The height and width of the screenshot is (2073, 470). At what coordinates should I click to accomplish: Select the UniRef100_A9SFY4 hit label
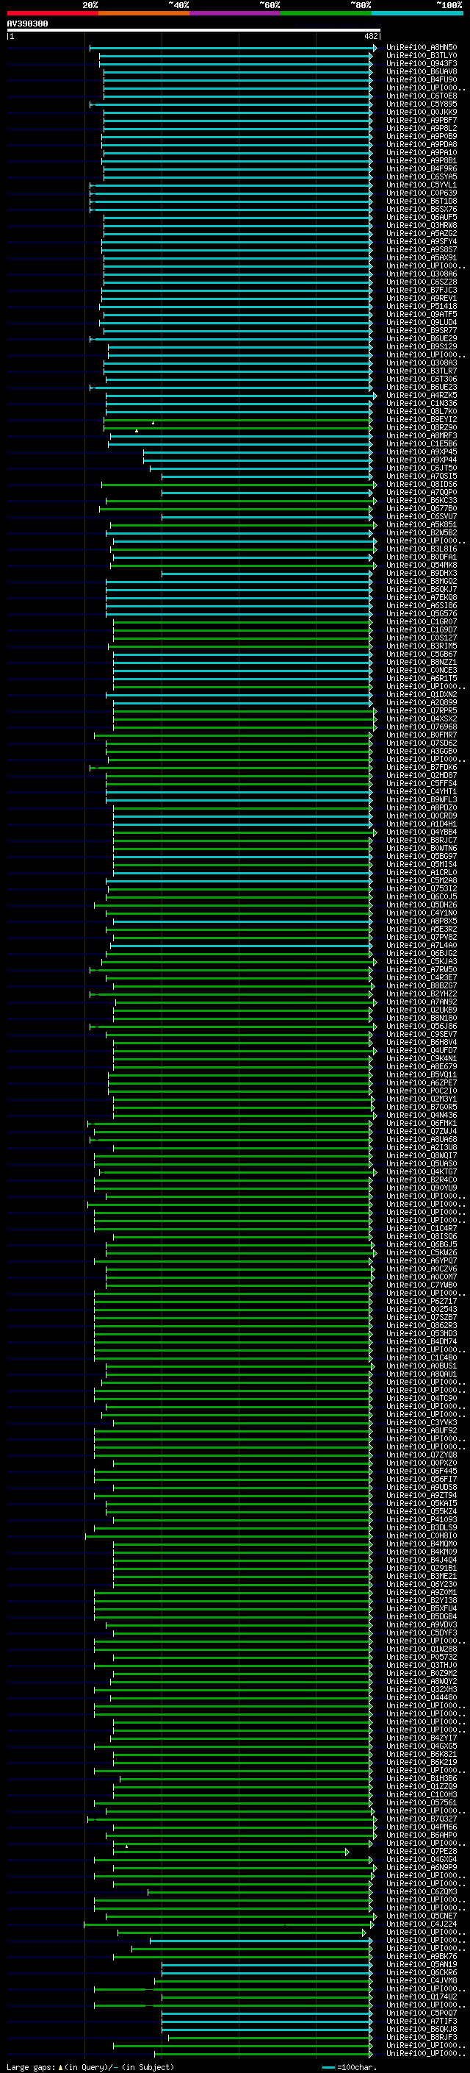[422, 241]
